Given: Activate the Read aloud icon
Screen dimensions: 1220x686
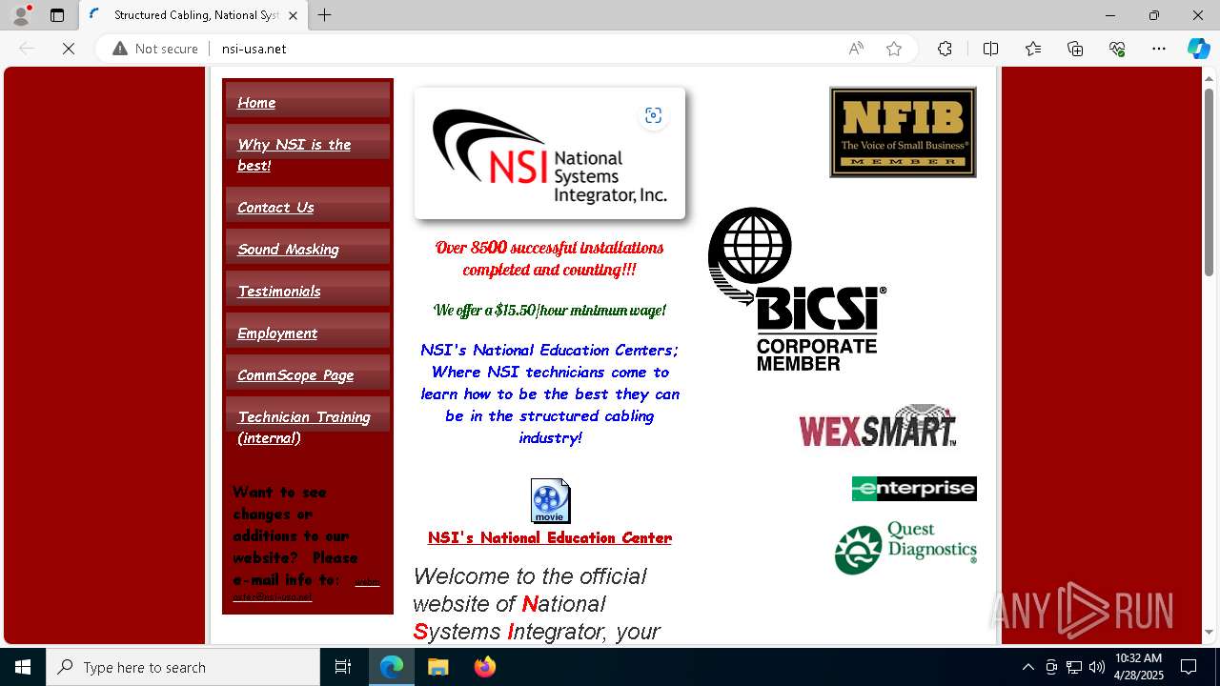Looking at the screenshot, I should point(856,49).
